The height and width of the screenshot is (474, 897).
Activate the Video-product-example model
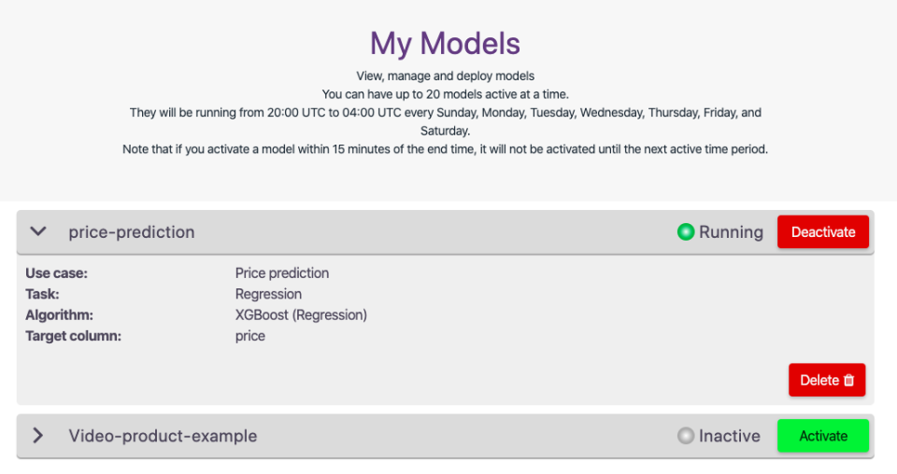coord(822,436)
